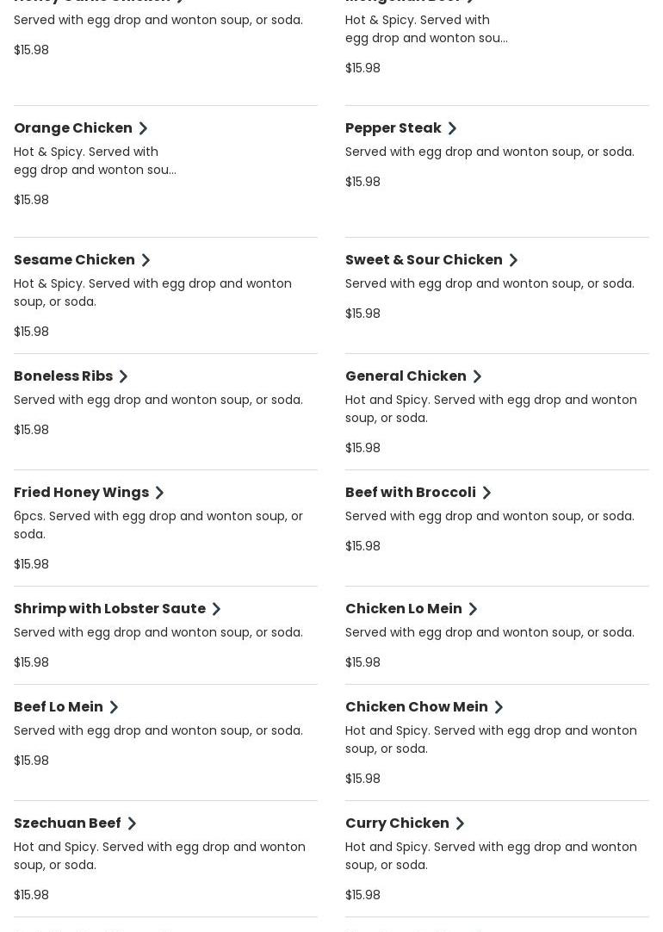Click the chevron beside Orange Chicken
The height and width of the screenshot is (932, 663).
(143, 128)
